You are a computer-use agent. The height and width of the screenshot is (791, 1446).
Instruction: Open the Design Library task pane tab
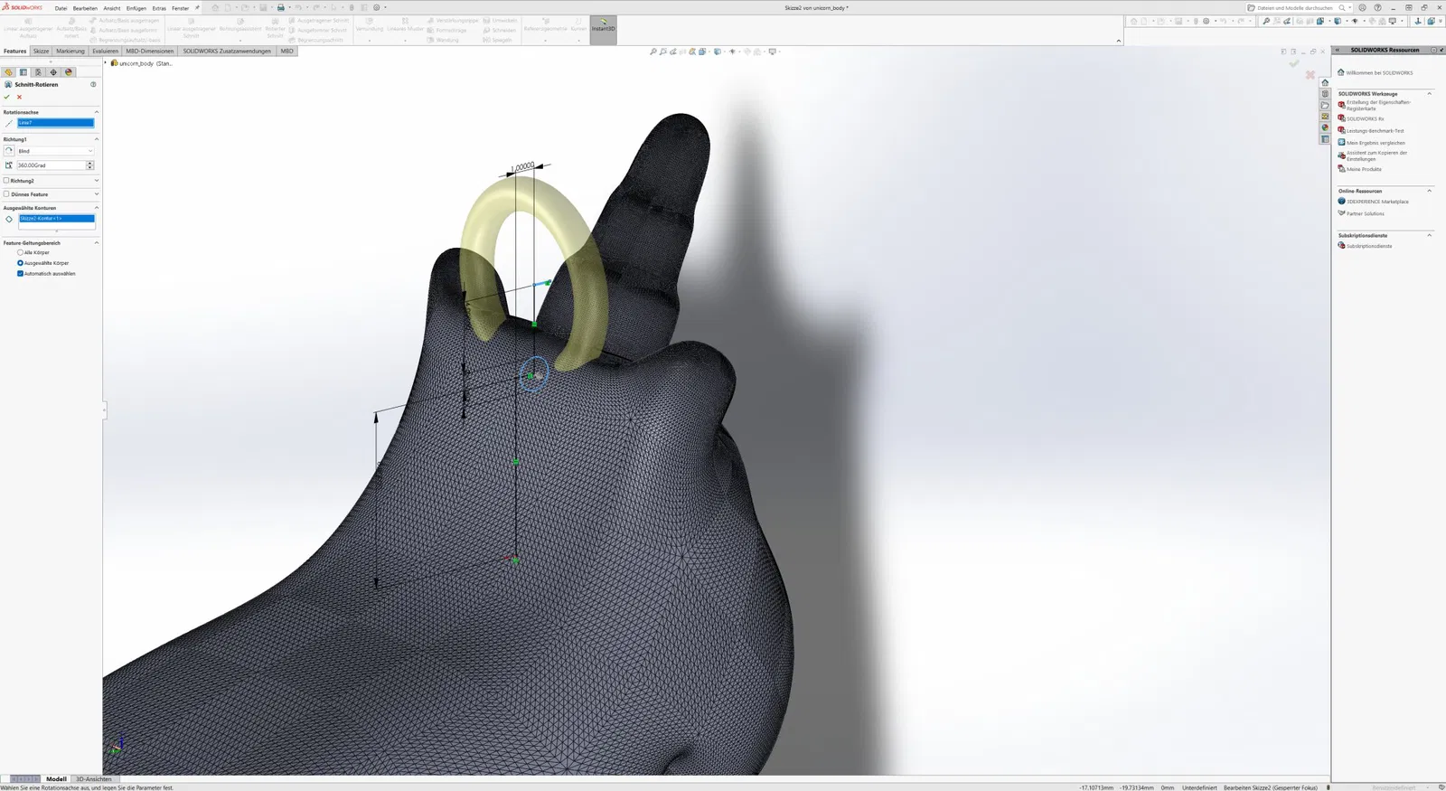[1325, 94]
